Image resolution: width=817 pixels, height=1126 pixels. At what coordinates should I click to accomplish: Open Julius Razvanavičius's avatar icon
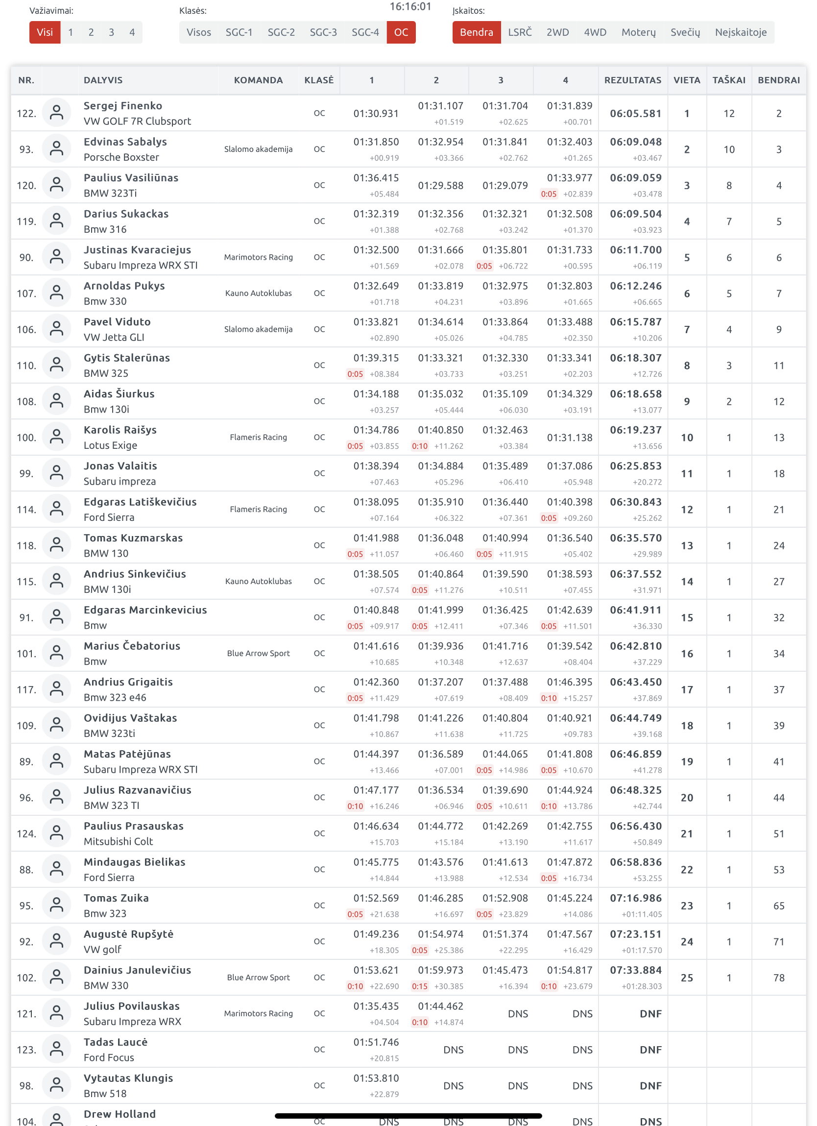[x=57, y=797]
